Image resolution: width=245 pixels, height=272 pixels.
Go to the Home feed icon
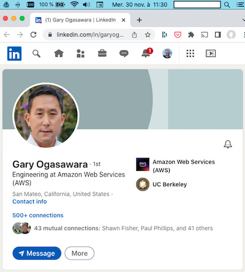pyautogui.click(x=59, y=53)
